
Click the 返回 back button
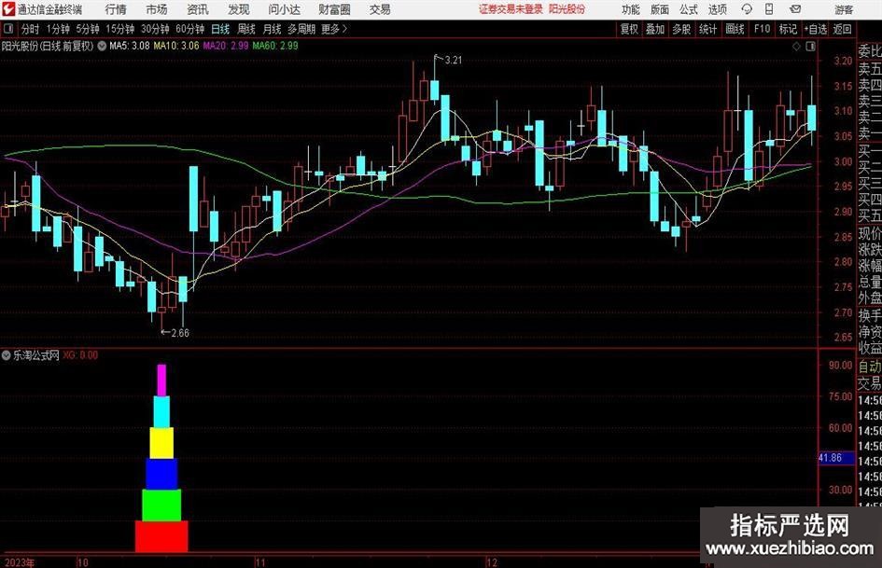click(x=842, y=29)
